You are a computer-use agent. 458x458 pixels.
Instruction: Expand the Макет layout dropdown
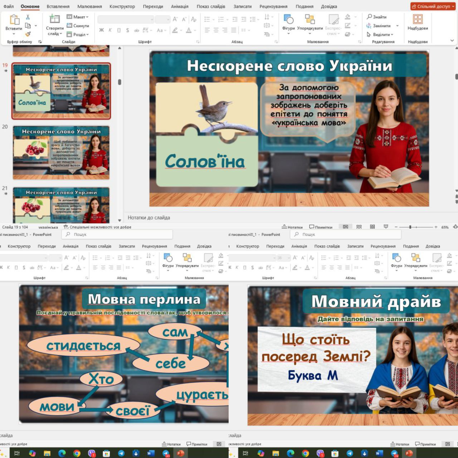pyautogui.click(x=78, y=17)
